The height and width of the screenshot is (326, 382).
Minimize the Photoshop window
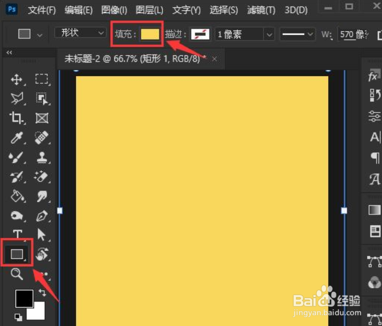[328, 8]
